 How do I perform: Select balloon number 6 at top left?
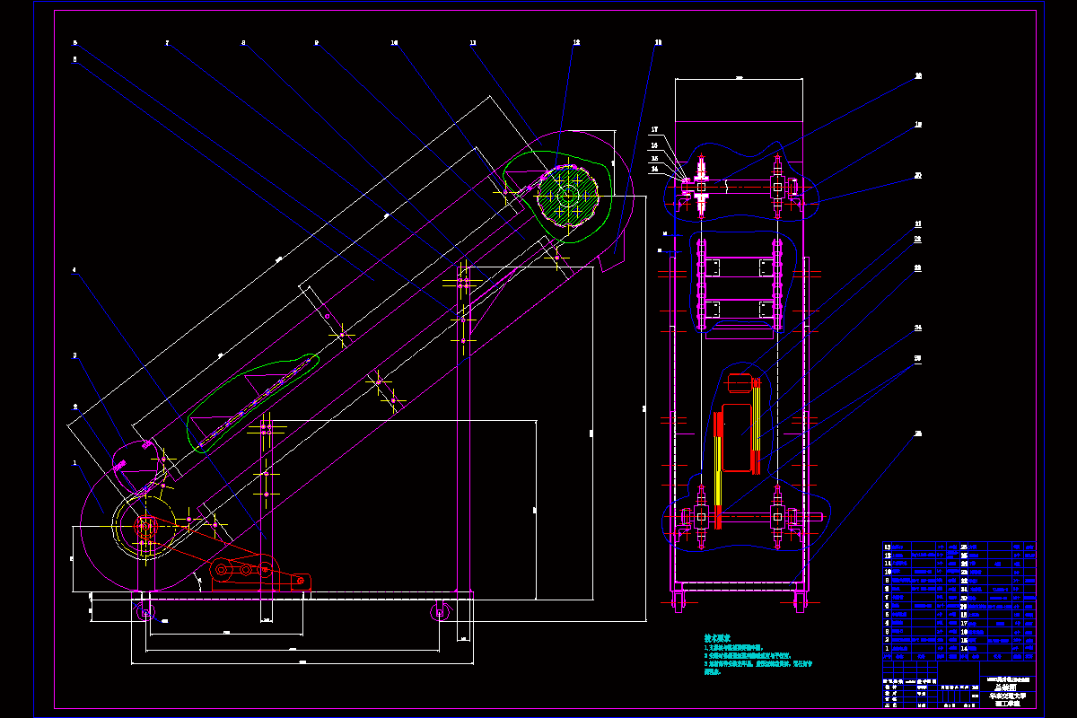pos(75,42)
